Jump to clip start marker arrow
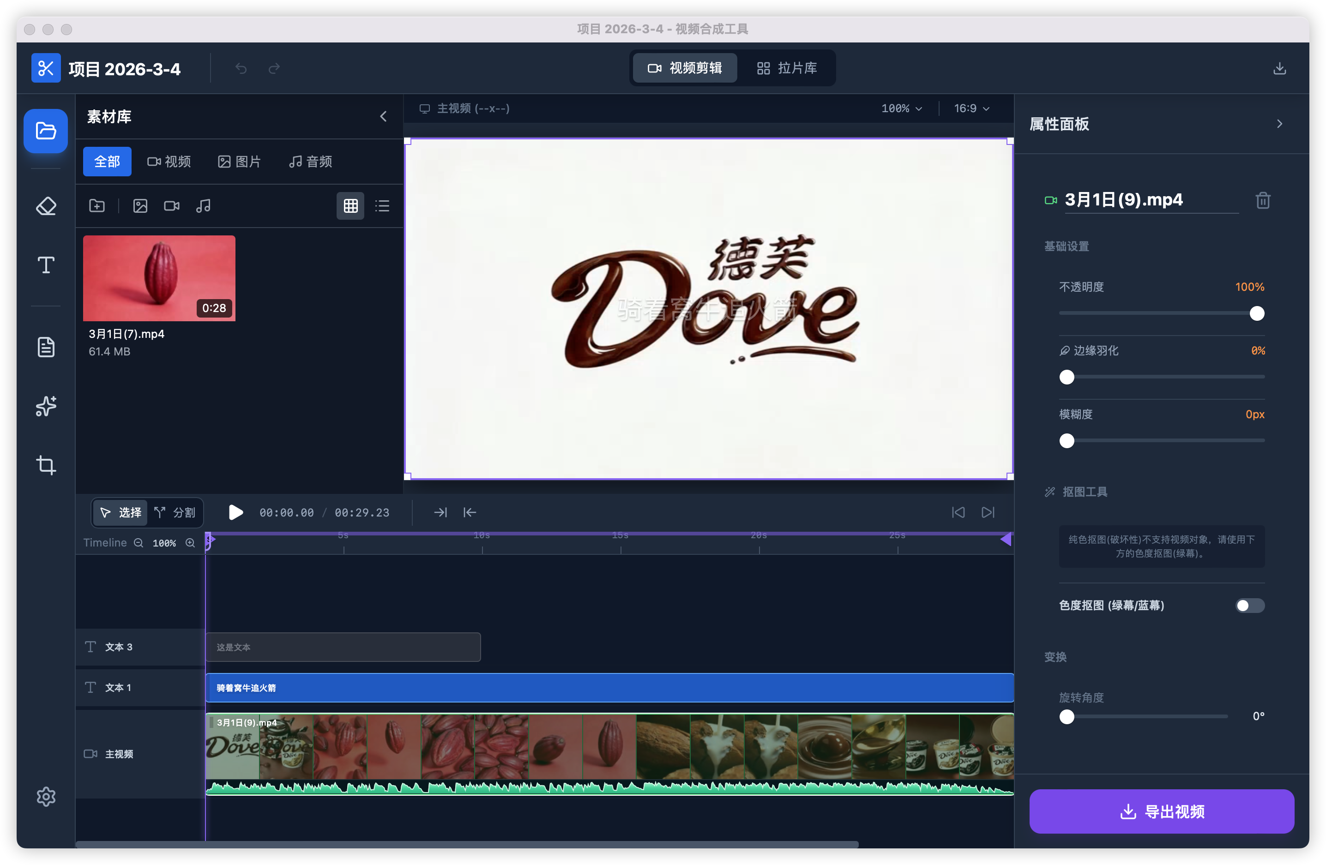Viewport: 1326px width, 865px height. (469, 512)
